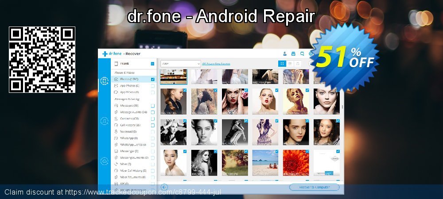443x199 pixels.
Task: Open the beach photo thumbnail
Action: [x=265, y=163]
